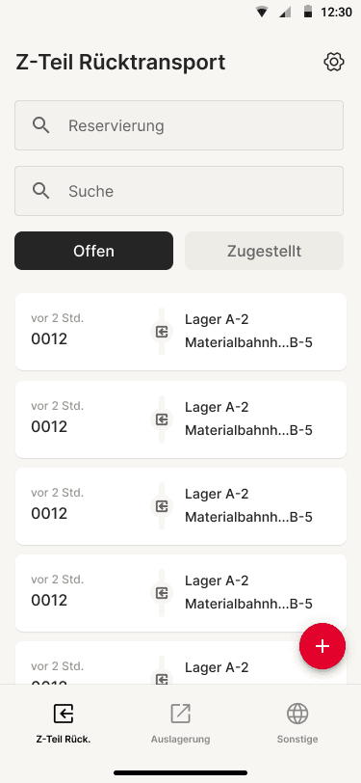The width and height of the screenshot is (361, 783).
Task: Tap the battery icon in status bar
Action: [x=308, y=12]
